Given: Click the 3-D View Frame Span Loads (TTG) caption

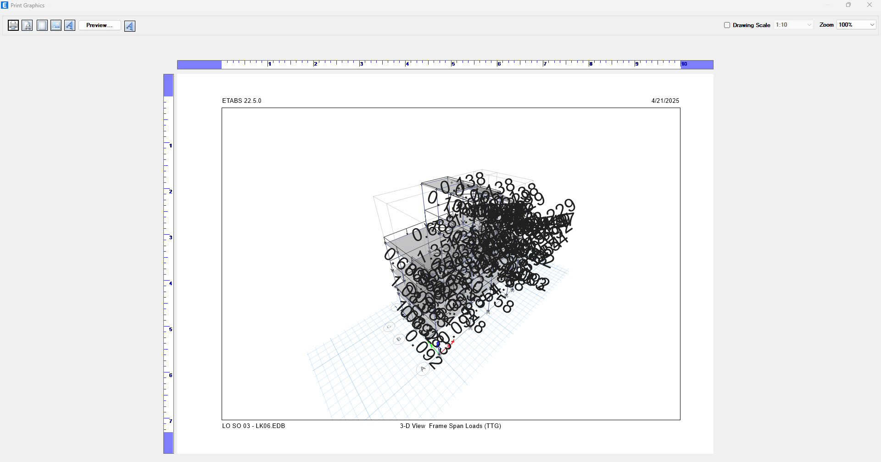Looking at the screenshot, I should pyautogui.click(x=451, y=426).
